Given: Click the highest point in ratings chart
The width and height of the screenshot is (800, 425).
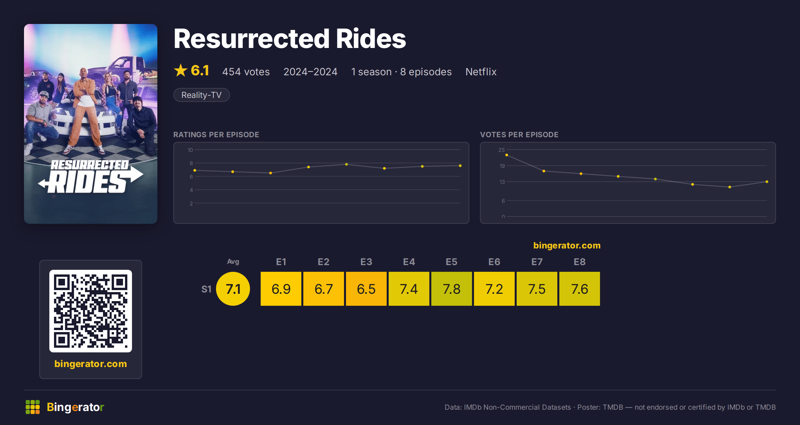Looking at the screenshot, I should 347,164.
